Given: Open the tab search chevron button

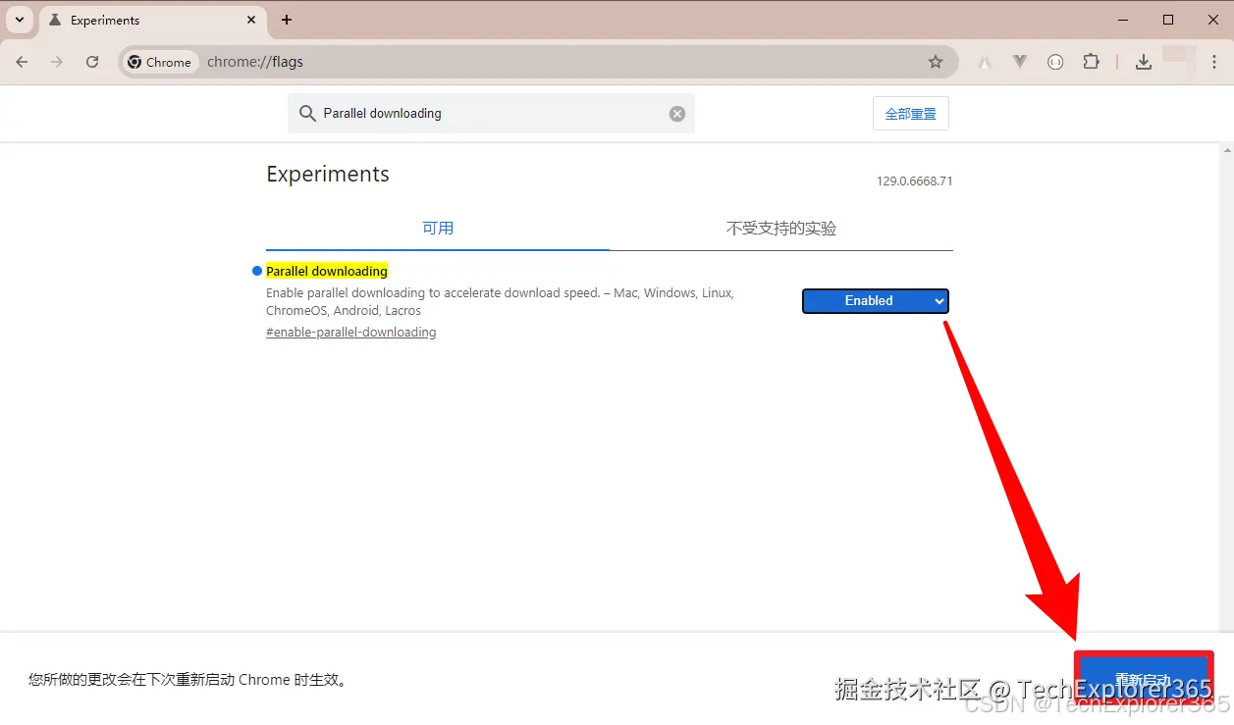Looking at the screenshot, I should pyautogui.click(x=20, y=20).
